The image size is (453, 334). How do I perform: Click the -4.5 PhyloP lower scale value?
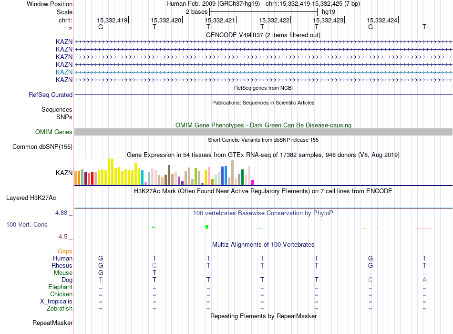click(62, 237)
